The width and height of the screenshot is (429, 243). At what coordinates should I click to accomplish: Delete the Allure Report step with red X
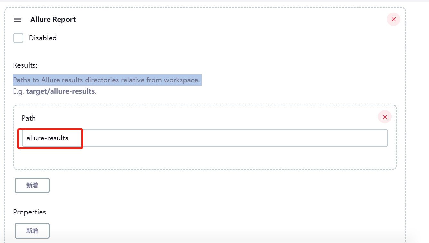(x=393, y=19)
